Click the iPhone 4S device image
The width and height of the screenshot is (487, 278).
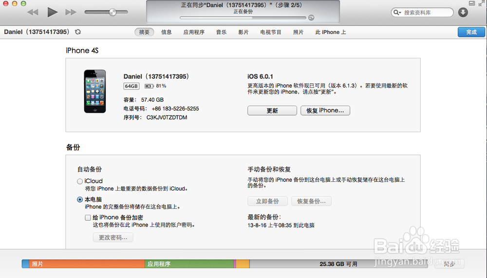click(95, 91)
